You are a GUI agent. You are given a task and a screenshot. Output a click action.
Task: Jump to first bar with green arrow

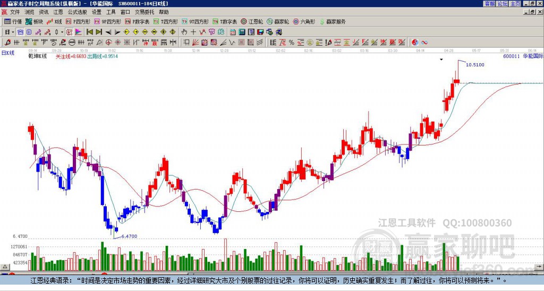(x=89, y=32)
